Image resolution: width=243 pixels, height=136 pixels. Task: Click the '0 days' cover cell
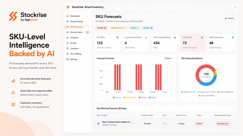click(181, 124)
